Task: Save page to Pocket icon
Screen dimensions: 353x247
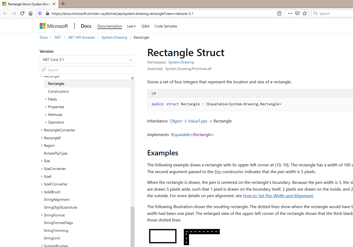Action: 297,13
